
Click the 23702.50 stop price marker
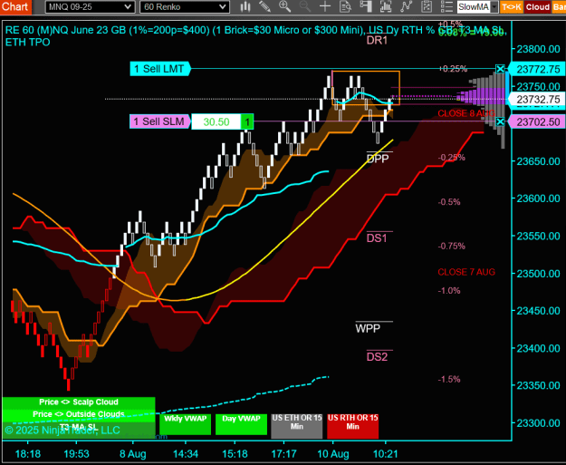537,121
